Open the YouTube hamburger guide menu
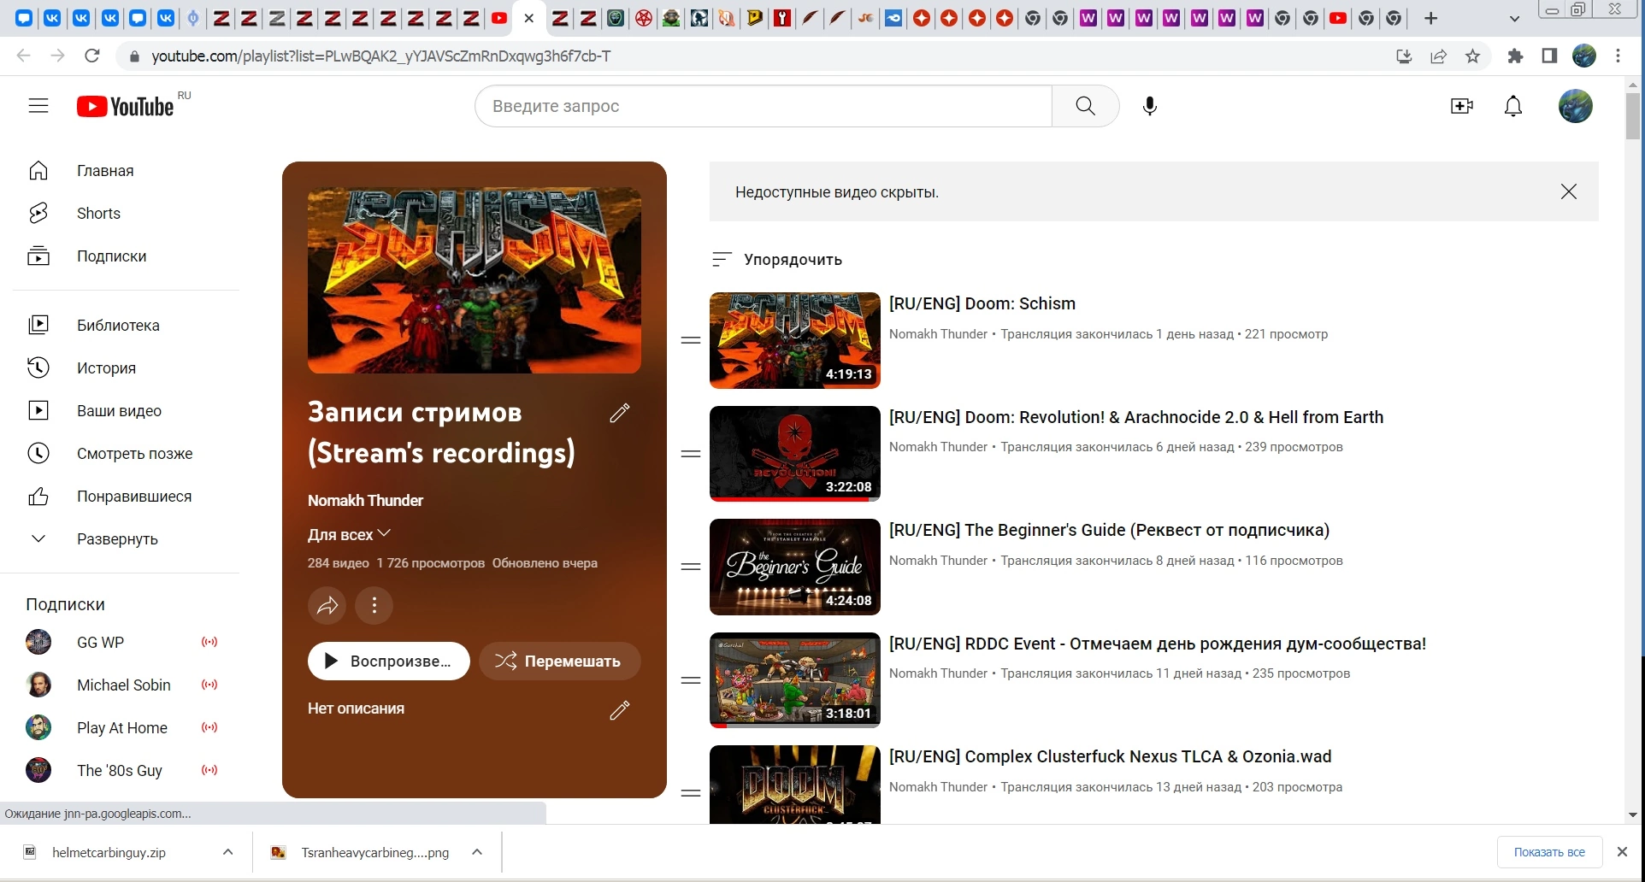Viewport: 1645px width, 882px height. (38, 106)
